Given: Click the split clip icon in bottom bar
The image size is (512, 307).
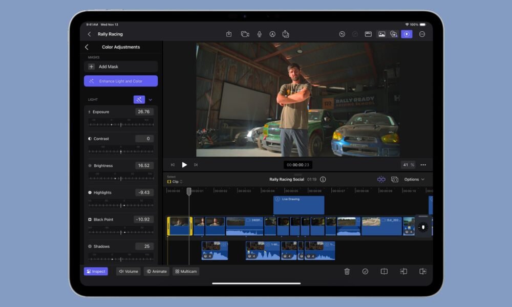Looking at the screenshot, I should [x=384, y=272].
